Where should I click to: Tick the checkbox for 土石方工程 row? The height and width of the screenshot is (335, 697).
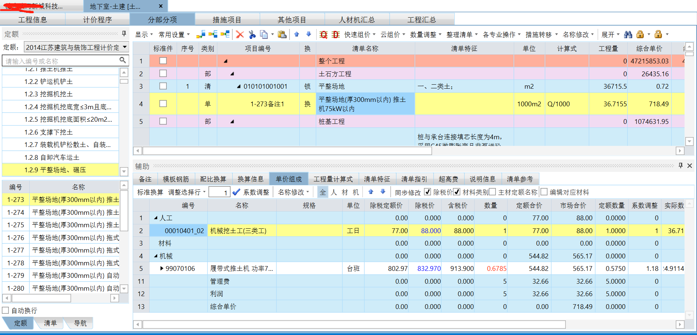click(163, 74)
